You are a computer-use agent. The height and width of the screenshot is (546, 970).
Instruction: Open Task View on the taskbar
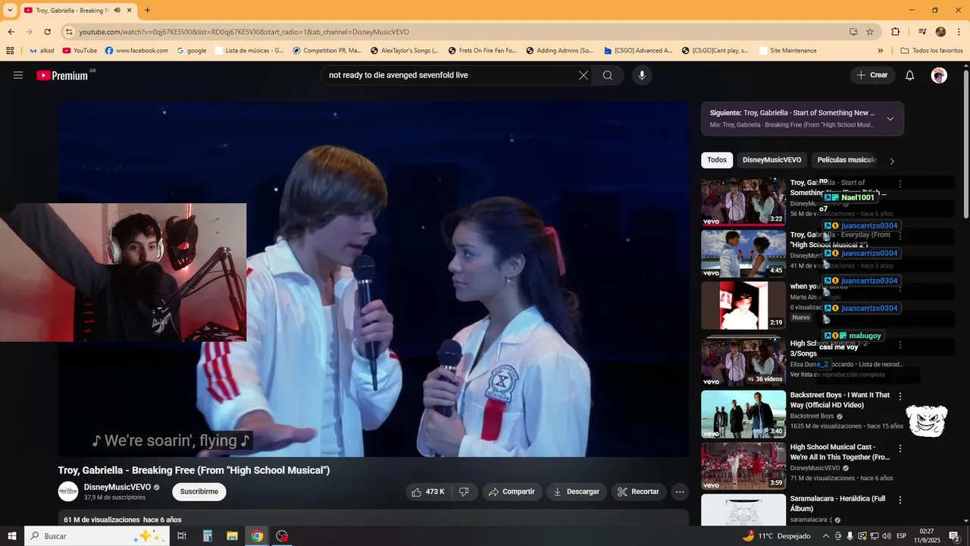click(x=182, y=536)
